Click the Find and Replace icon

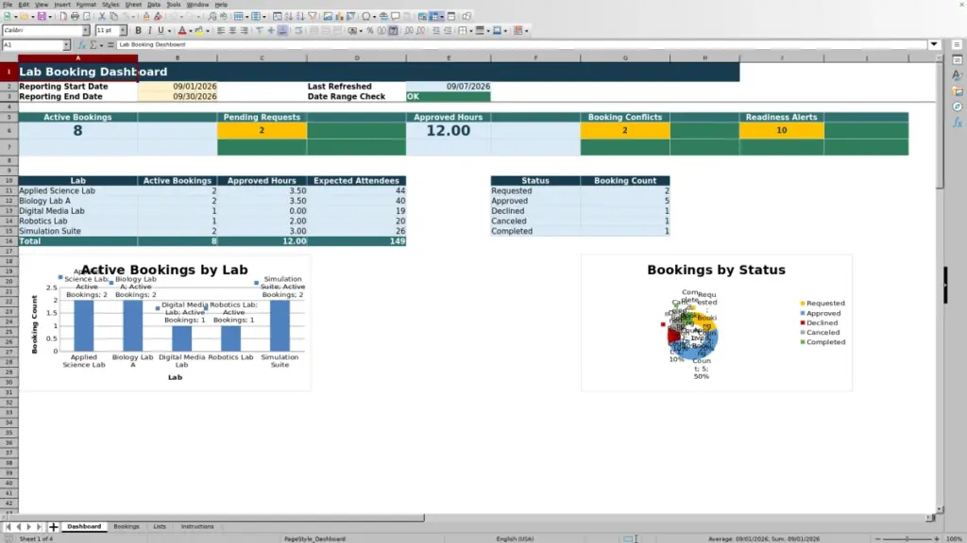click(x=212, y=17)
